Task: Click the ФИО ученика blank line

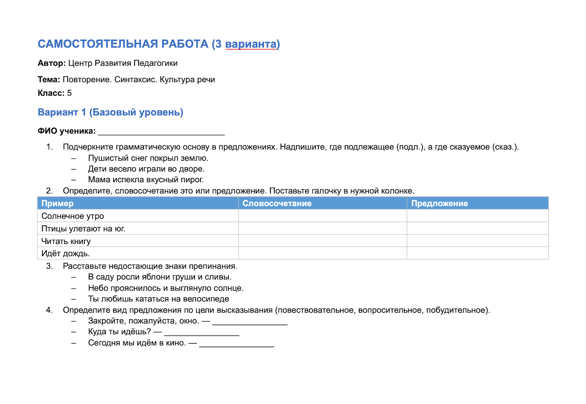Action: pyautogui.click(x=161, y=131)
